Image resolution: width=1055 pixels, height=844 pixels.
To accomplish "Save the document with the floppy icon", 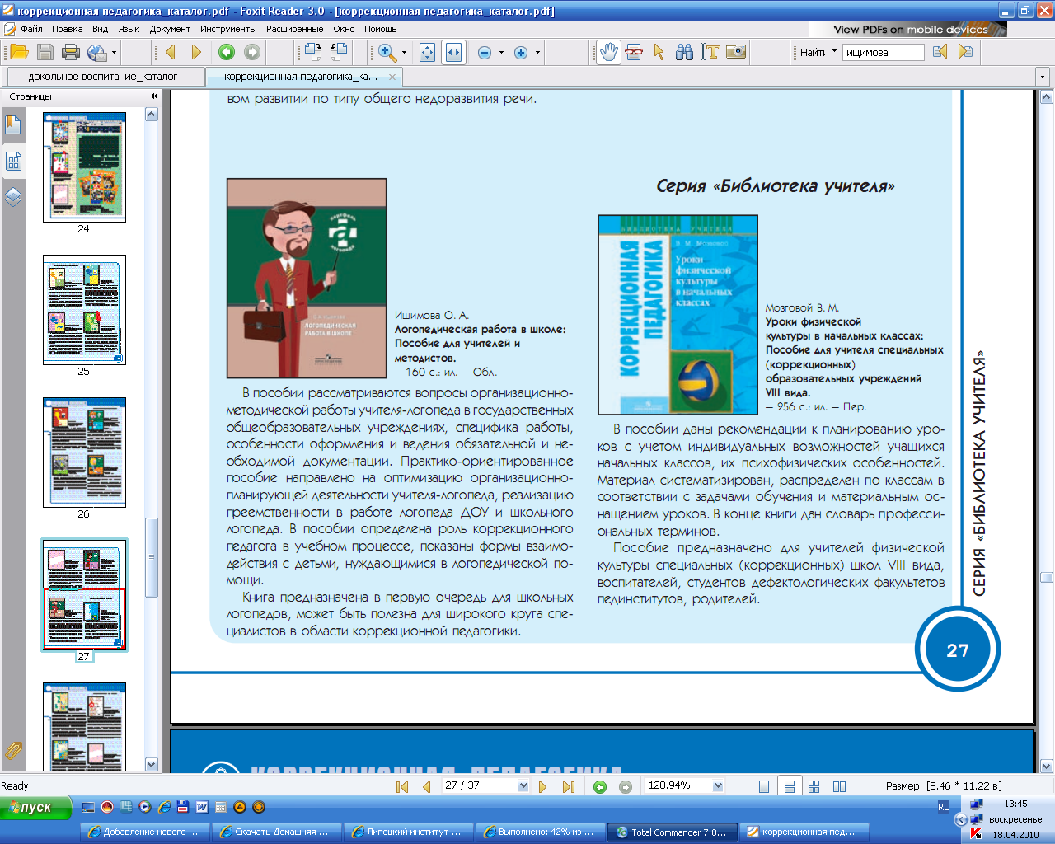I will (x=45, y=52).
